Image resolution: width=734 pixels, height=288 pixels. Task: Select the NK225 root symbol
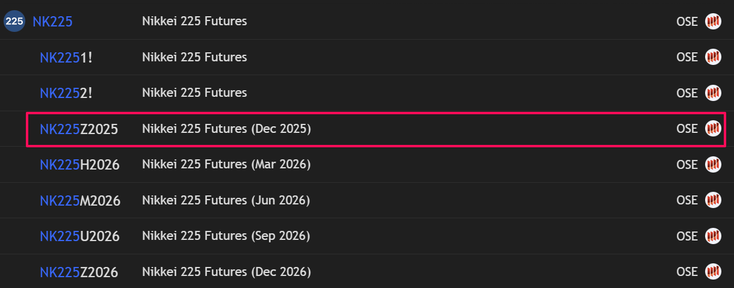52,22
